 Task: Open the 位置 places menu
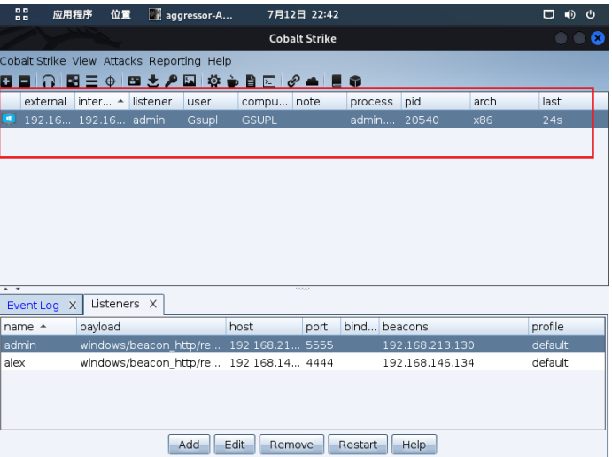point(120,15)
